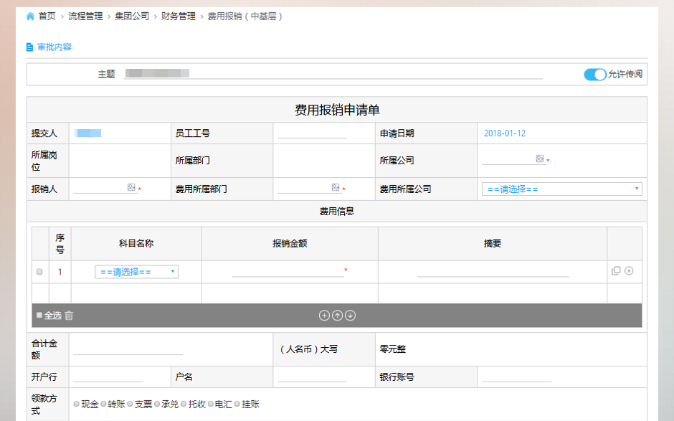
Task: Click the 报销金额 input field in row 1
Action: pyautogui.click(x=288, y=271)
